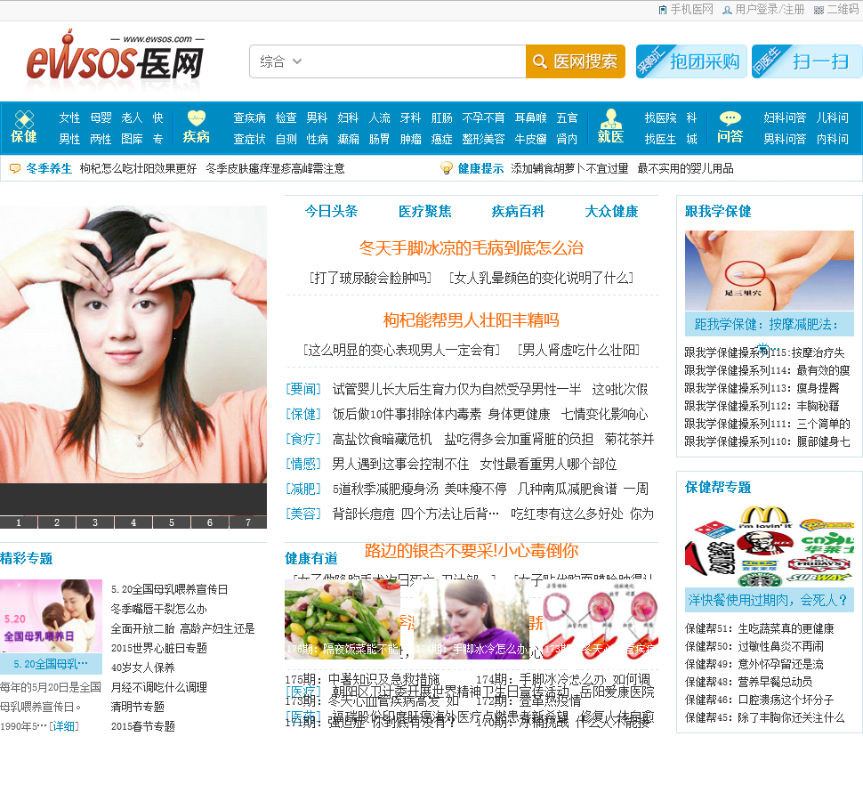Open link 打了玻尿酸会脸肿吗
Screen dimensions: 863x785
[x=370, y=278]
